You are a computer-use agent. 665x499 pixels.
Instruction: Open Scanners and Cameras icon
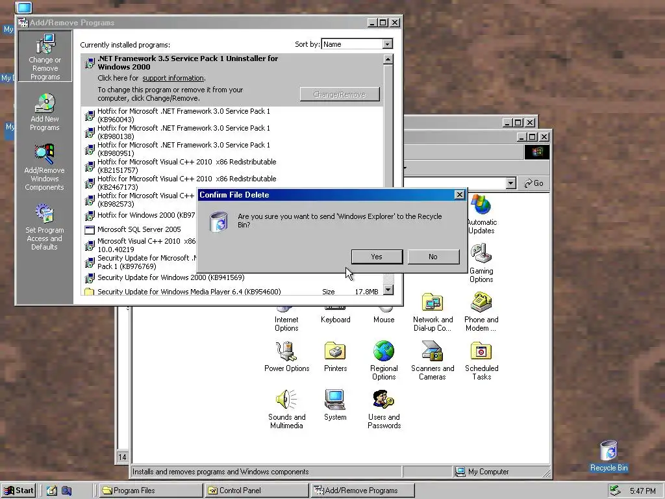[433, 361]
